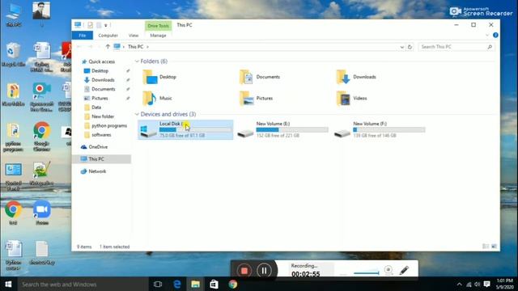Switch to details view layout
The width and height of the screenshot is (518, 291).
point(486,247)
